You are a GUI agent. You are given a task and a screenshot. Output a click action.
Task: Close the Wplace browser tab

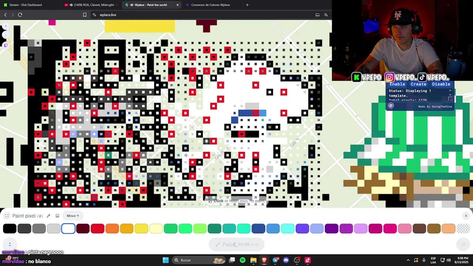[177, 5]
